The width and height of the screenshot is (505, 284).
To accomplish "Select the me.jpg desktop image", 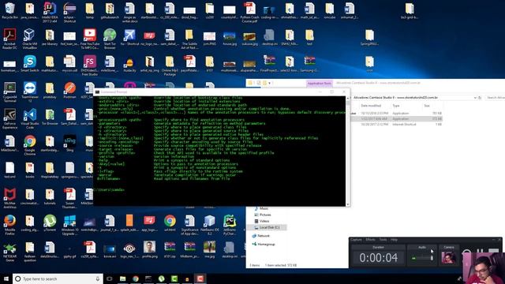I will point(209,249).
